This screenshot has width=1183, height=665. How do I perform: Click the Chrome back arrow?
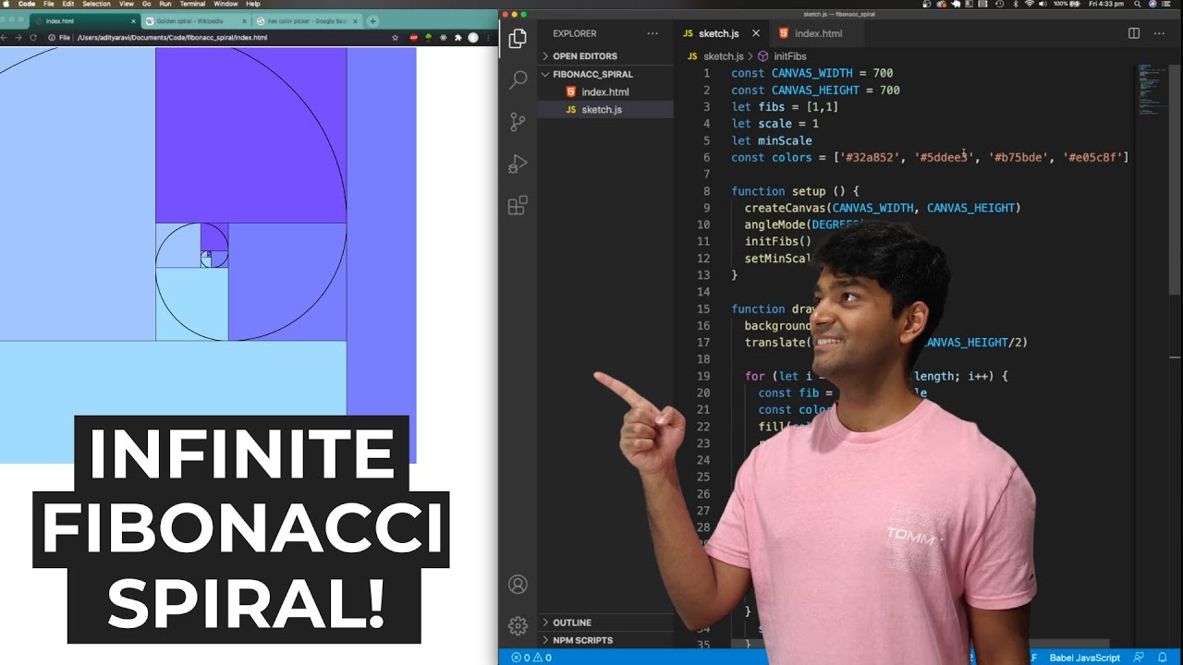(x=4, y=38)
